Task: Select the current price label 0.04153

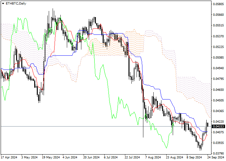Action: (x=219, y=127)
